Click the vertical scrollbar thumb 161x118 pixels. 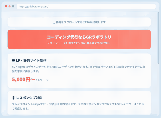pos(158,38)
